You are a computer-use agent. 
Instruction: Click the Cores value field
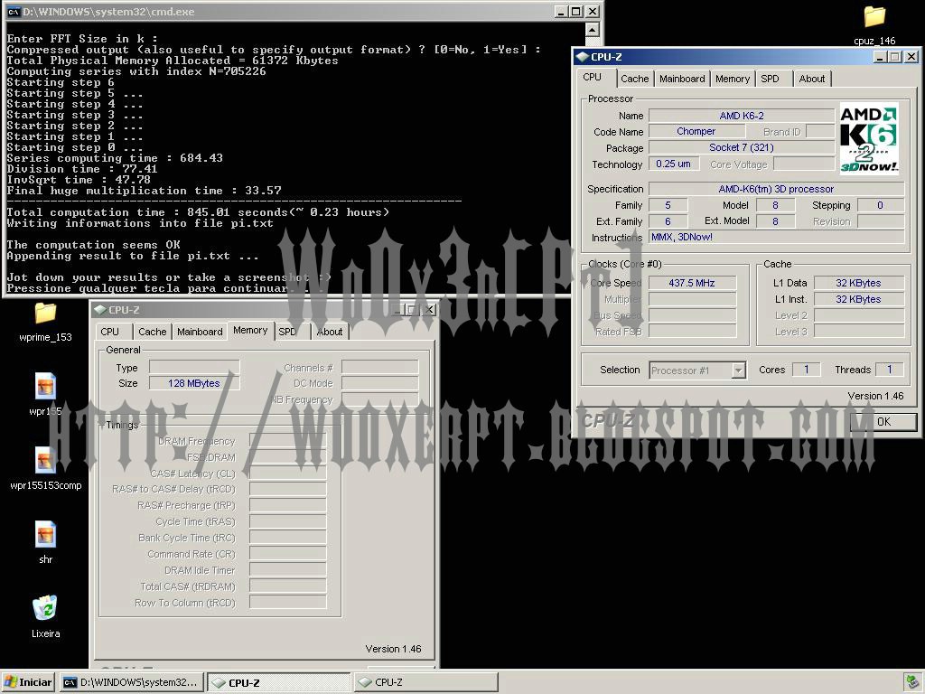pos(807,370)
